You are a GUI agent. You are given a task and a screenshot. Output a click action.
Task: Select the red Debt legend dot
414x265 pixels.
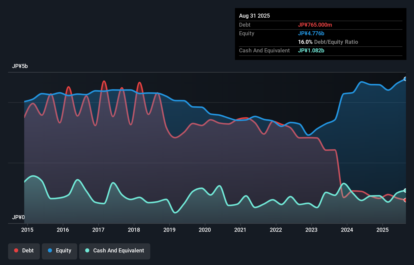point(16,251)
